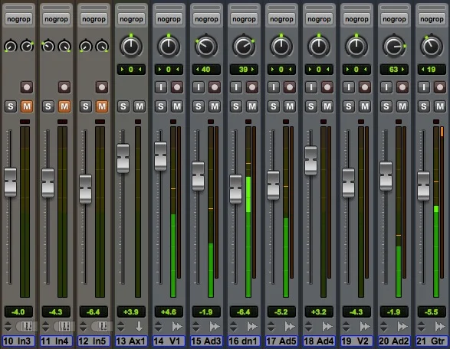Select track name 18 Ad4

[319, 341]
